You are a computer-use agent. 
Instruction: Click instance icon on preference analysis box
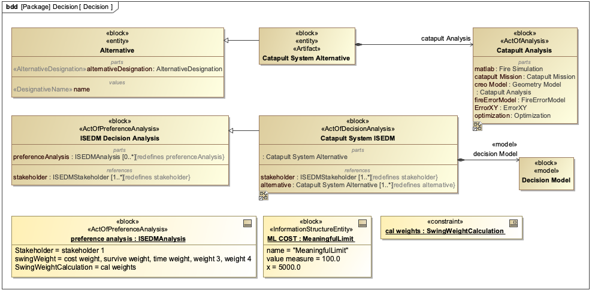[x=247, y=223]
